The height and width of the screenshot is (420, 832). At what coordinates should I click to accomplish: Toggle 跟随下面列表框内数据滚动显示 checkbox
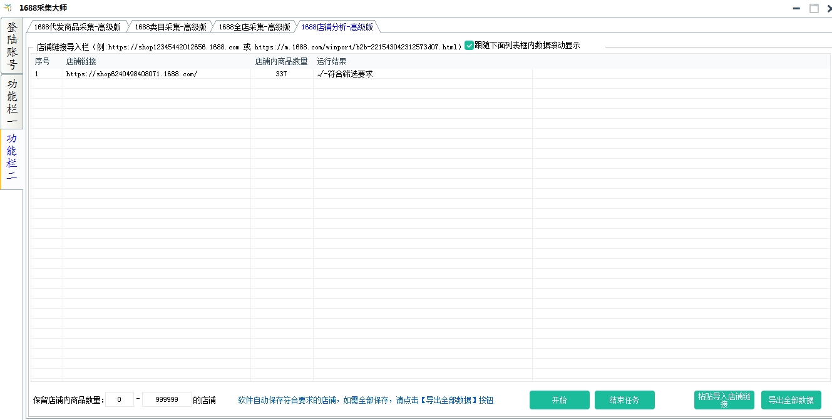point(470,46)
